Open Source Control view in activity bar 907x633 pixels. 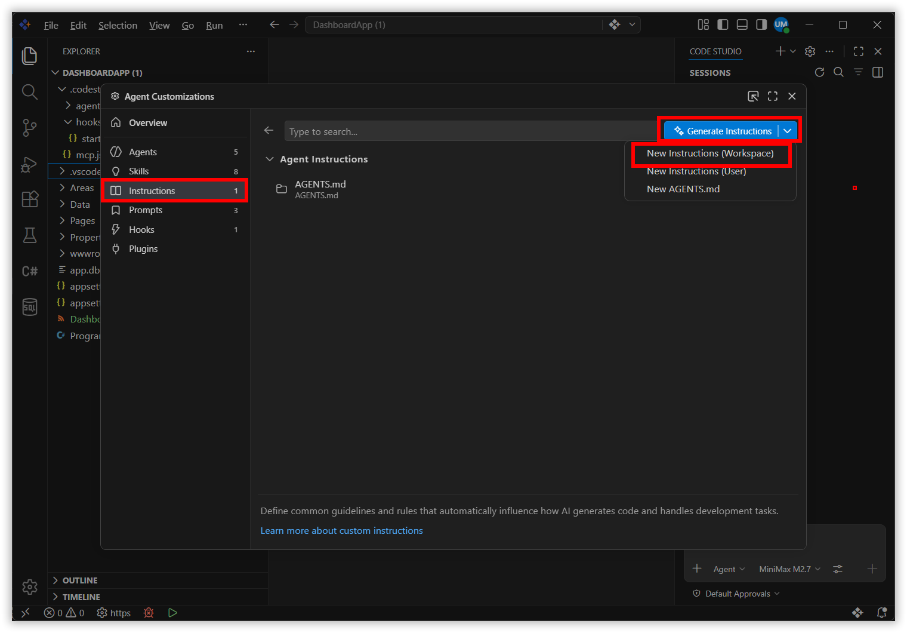[29, 128]
